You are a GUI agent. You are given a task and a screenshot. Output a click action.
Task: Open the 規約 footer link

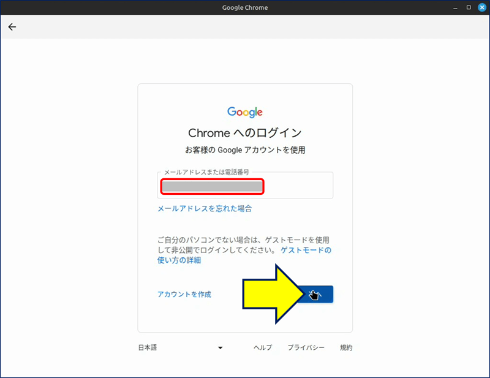coord(346,347)
